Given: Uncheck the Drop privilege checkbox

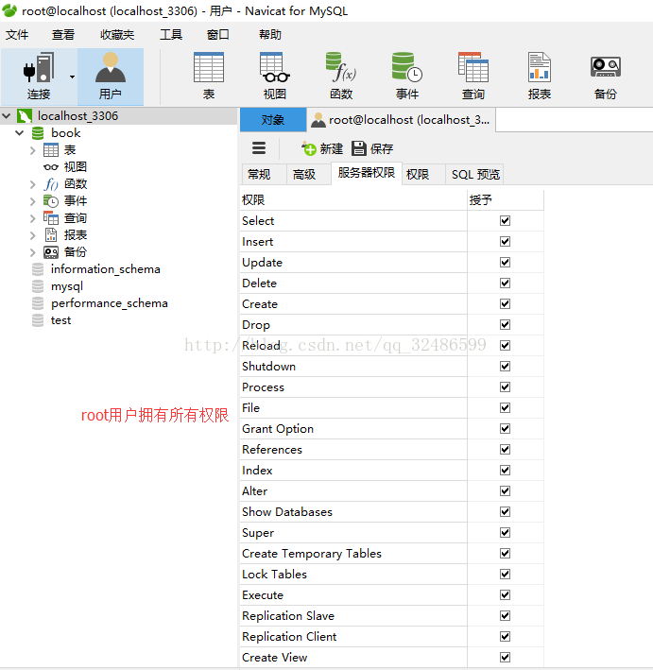Looking at the screenshot, I should [506, 325].
